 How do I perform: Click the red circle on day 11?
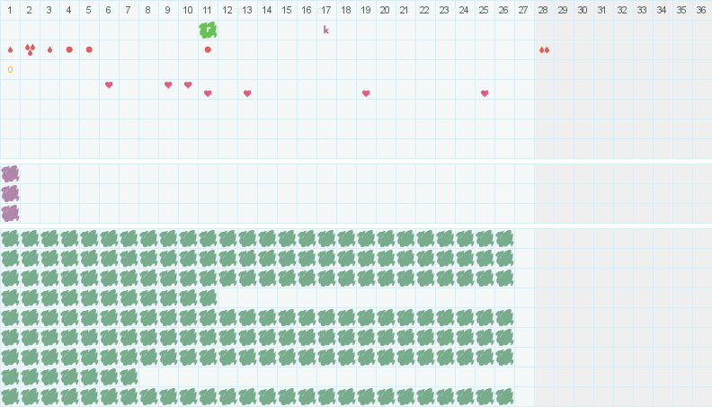pyautogui.click(x=208, y=49)
